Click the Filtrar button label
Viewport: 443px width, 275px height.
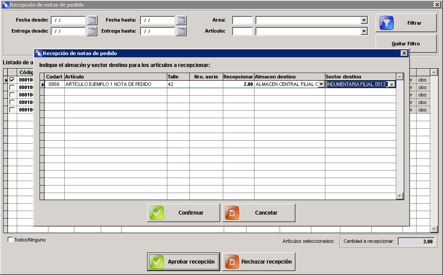[414, 23]
